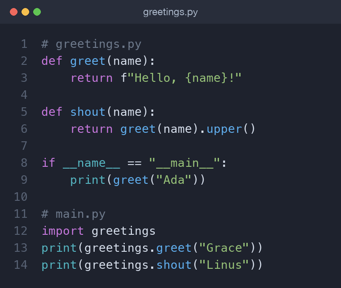
Task: Click the '# greetings.py' comment on line 1
Action: pos(92,44)
